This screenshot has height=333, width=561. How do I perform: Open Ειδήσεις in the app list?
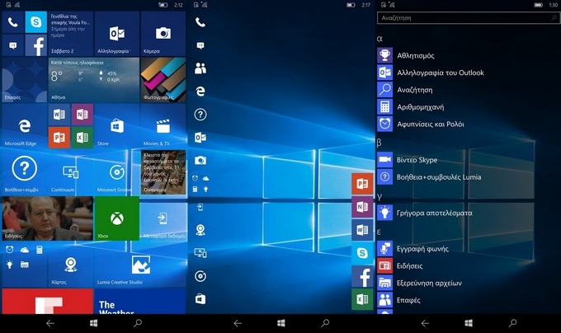tap(400, 265)
